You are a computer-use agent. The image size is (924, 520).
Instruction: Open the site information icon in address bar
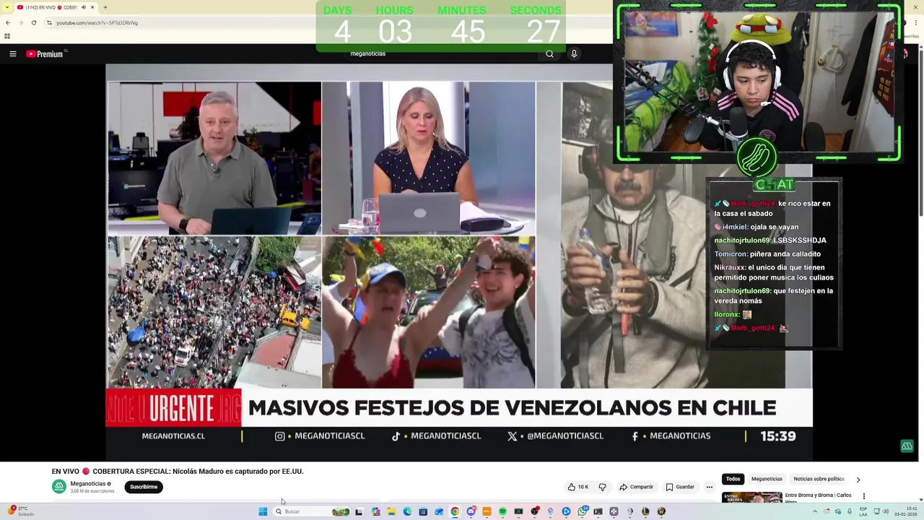[x=49, y=22]
